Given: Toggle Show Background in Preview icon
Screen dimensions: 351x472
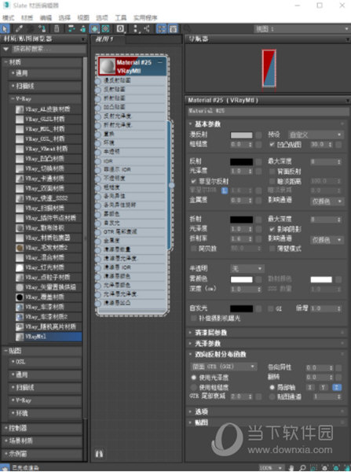Looking at the screenshot, I should (105, 29).
